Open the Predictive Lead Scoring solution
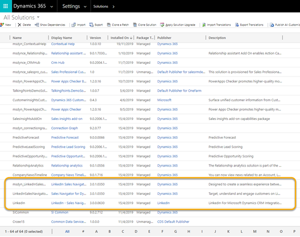 (68, 147)
